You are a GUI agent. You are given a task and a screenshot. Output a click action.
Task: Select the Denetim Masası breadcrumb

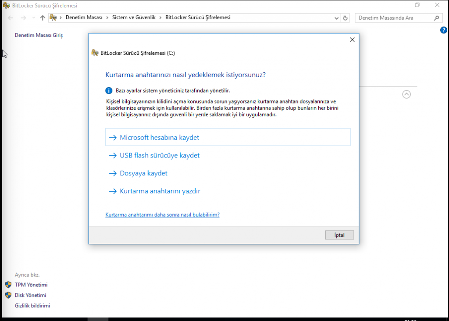pyautogui.click(x=84, y=18)
